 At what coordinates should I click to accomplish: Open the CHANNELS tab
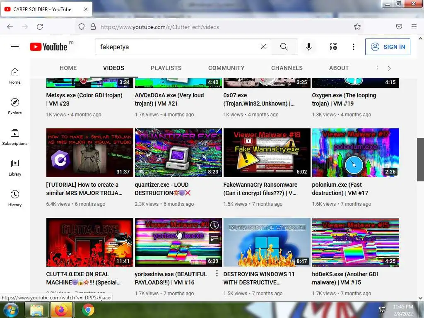click(287, 68)
